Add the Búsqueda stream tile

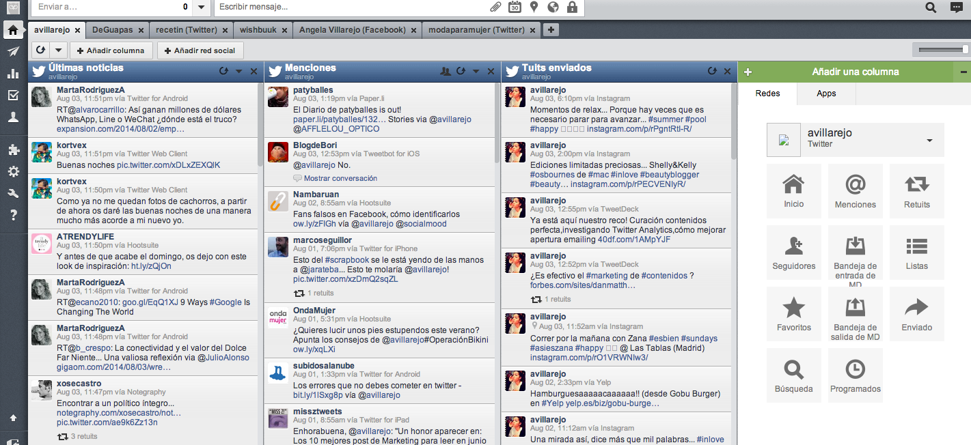tap(793, 376)
